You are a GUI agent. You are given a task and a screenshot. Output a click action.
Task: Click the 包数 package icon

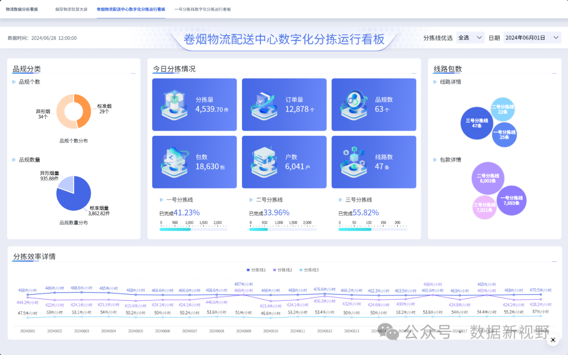click(173, 163)
